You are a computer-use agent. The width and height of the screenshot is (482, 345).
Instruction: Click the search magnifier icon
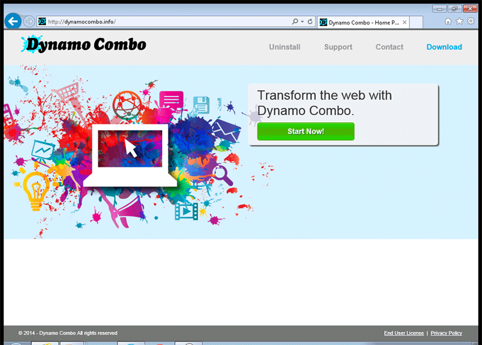tap(295, 21)
